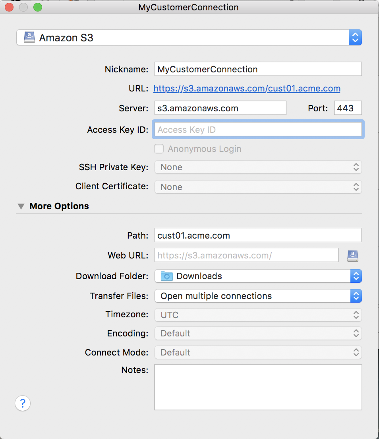The width and height of the screenshot is (379, 439).
Task: Close the MyCustomerConnection window
Action: point(9,7)
